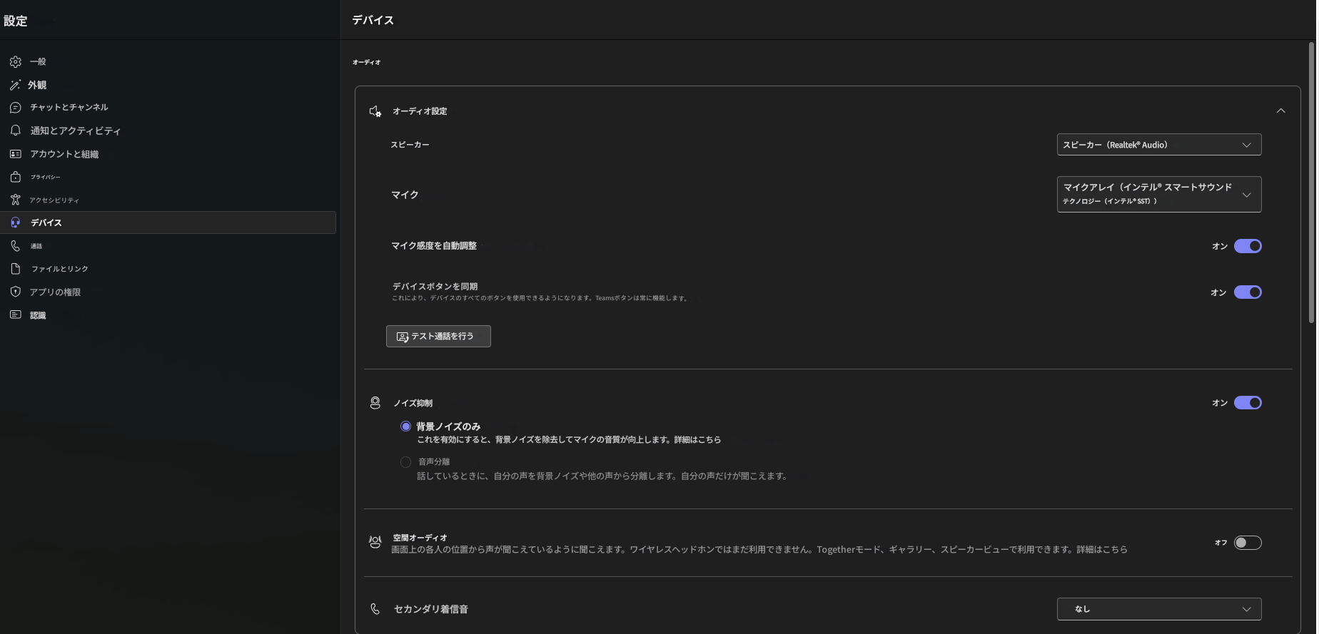Switch to プライバシー settings
Image resolution: width=1319 pixels, height=634 pixels.
point(168,177)
